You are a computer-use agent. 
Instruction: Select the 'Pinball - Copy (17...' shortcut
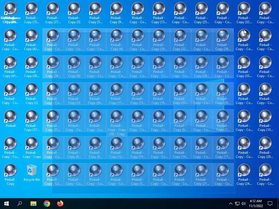point(223,147)
